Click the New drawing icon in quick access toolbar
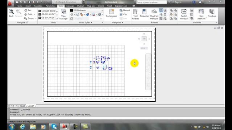 point(17,2)
